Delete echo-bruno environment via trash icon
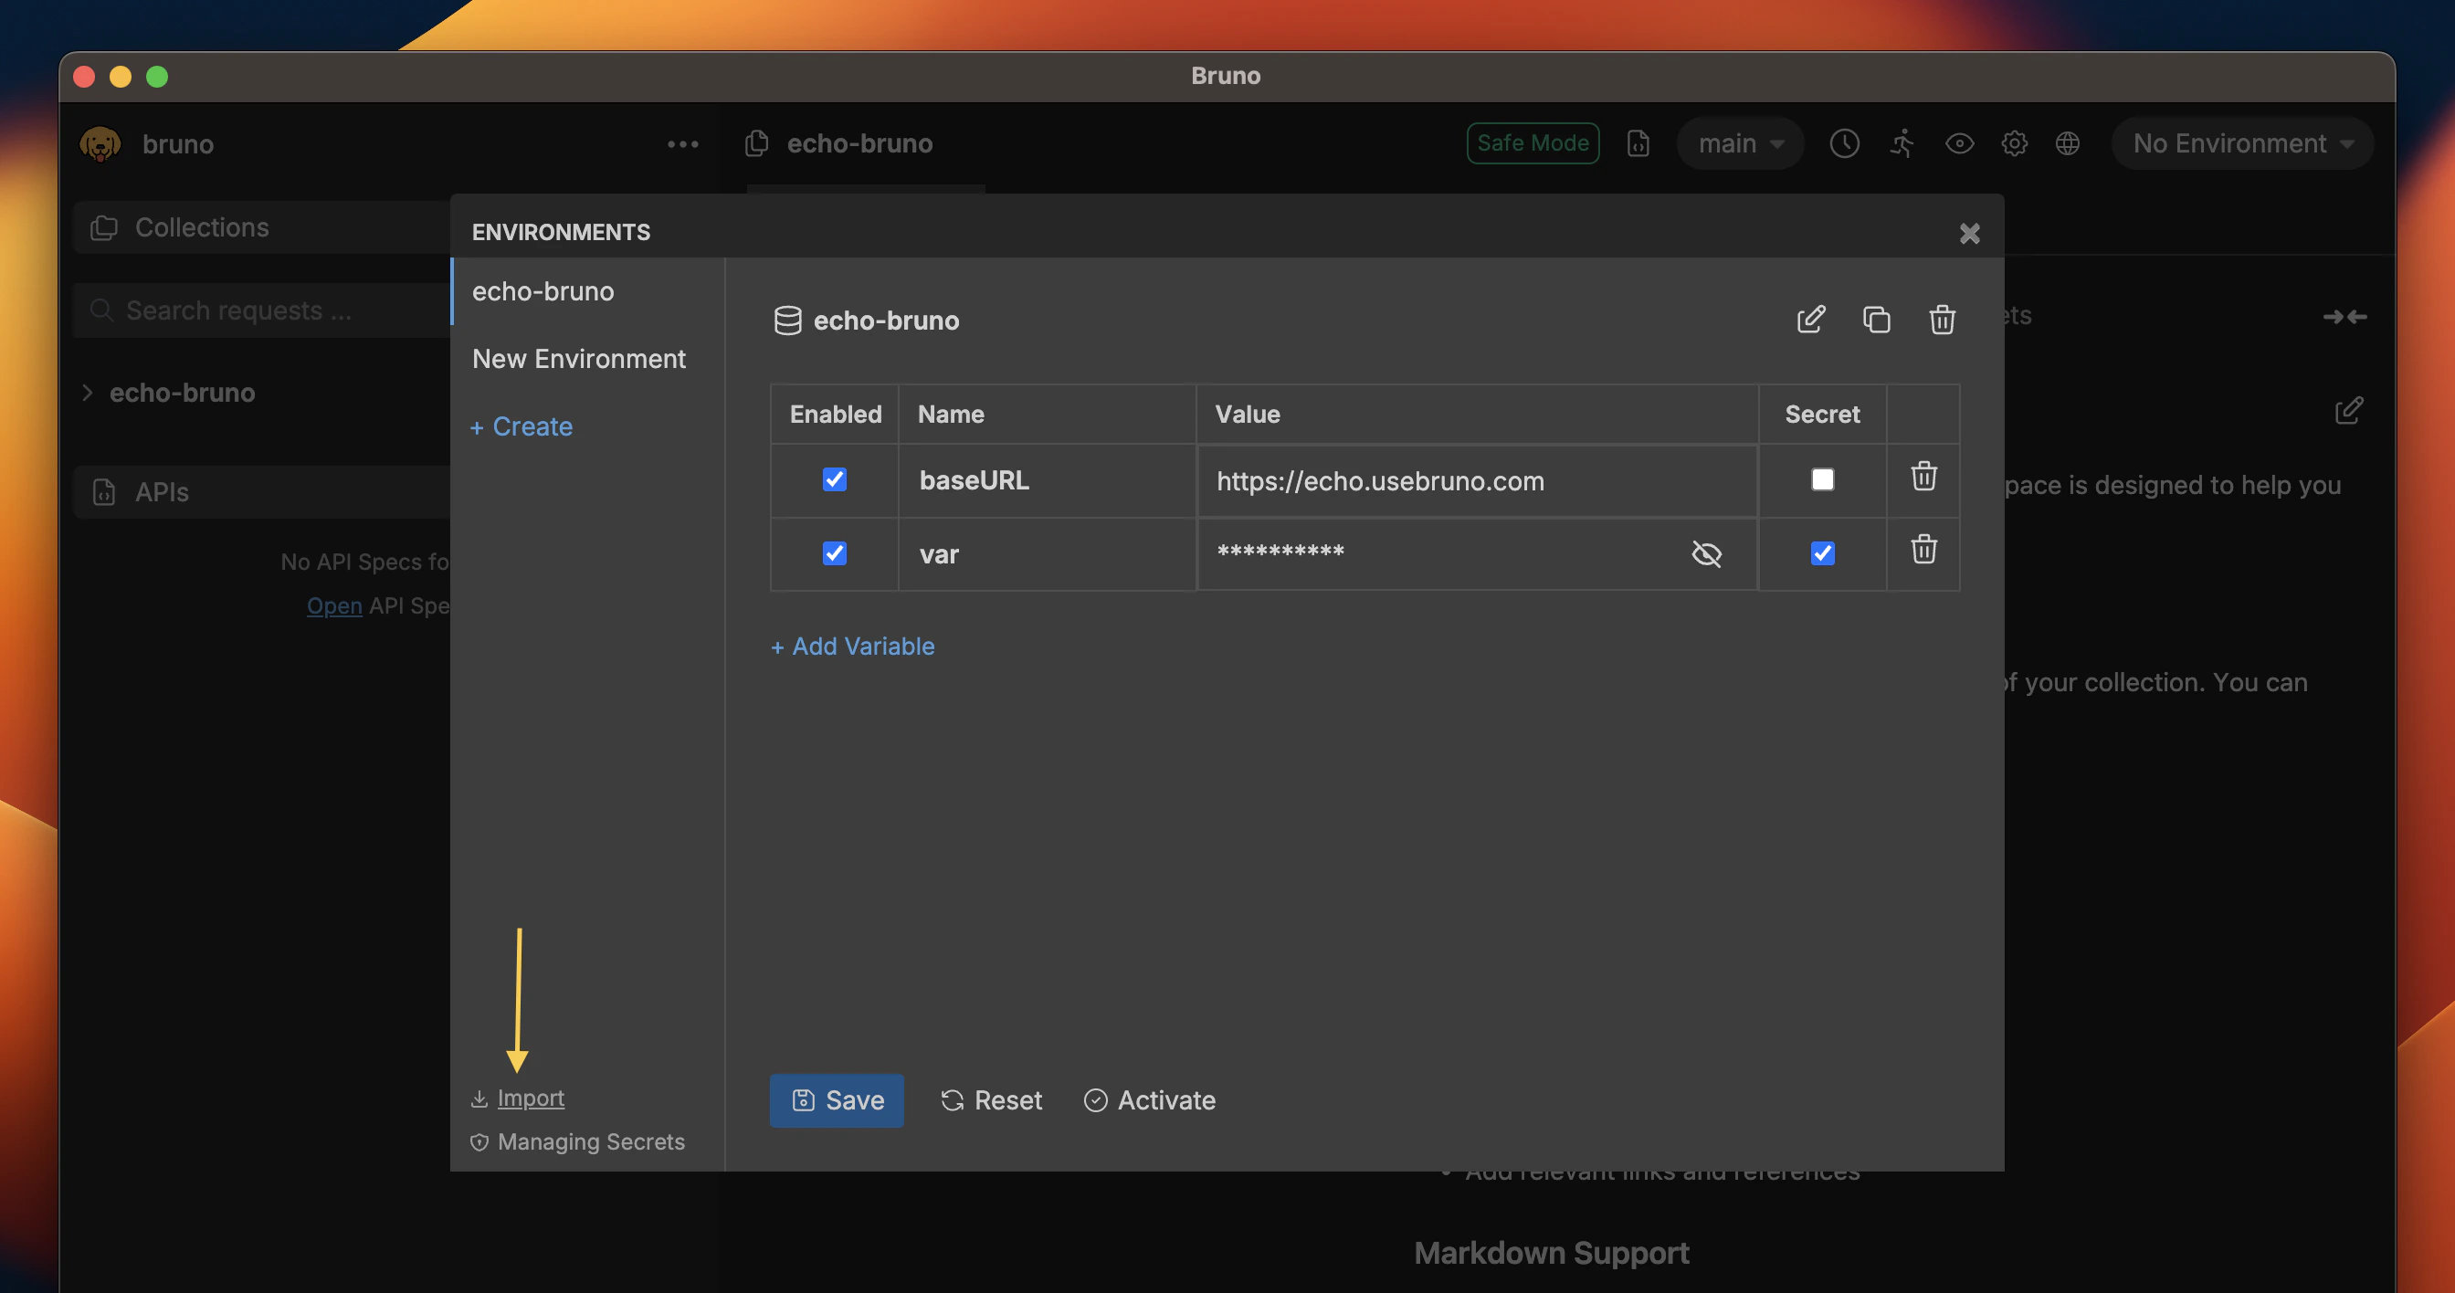Screen dimensions: 2455x1293 (x=1942, y=320)
